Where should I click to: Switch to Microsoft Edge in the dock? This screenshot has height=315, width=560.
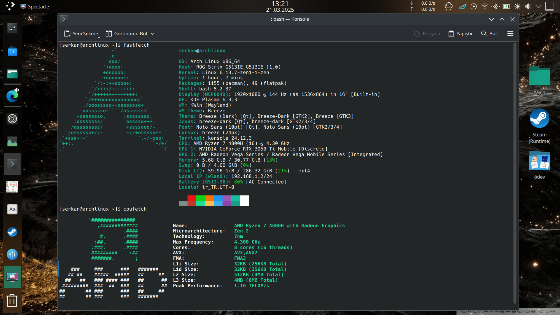point(12,96)
